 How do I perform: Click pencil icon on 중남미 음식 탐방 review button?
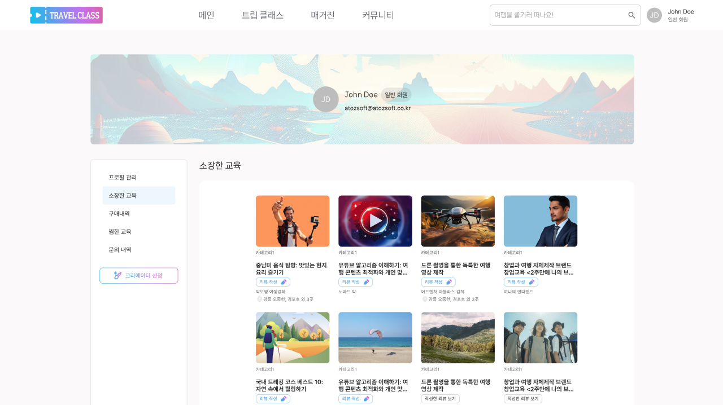click(x=284, y=282)
